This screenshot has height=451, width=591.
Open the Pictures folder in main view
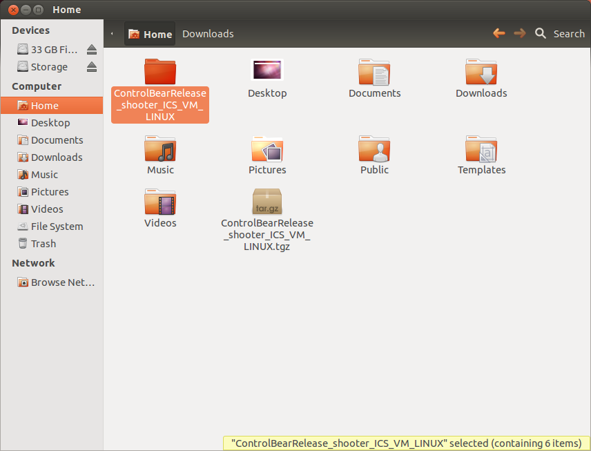click(267, 149)
